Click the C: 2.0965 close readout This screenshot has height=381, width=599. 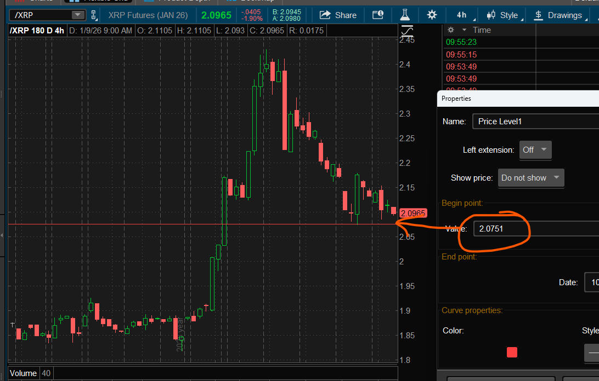click(267, 31)
